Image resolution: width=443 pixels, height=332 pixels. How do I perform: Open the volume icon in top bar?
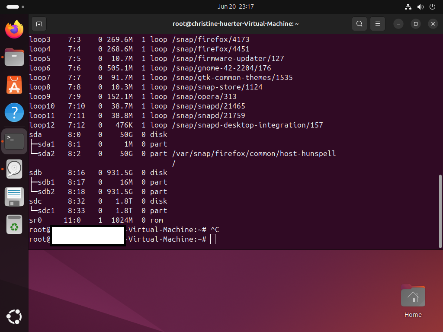tap(421, 7)
